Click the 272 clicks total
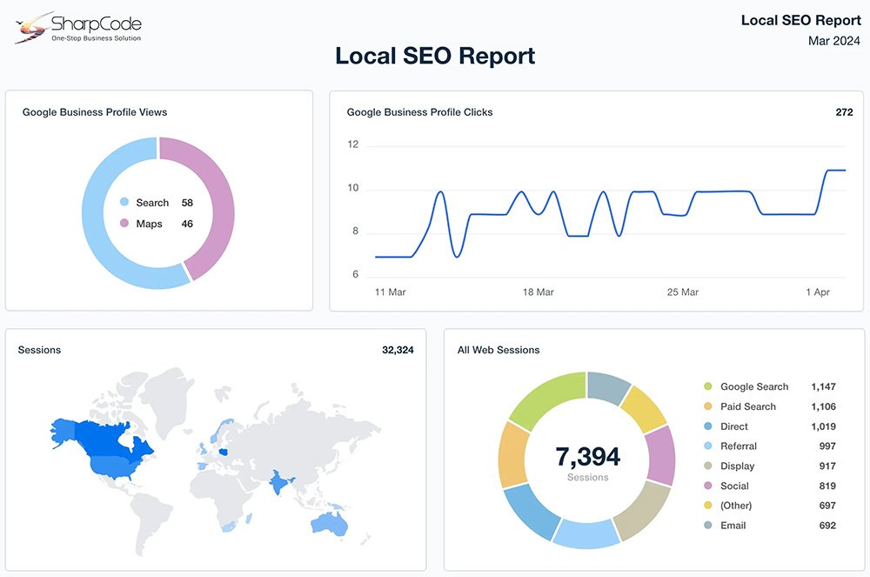 843,112
